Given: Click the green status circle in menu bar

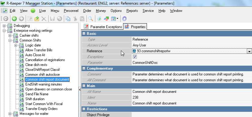Looking at the screenshot, I should 33,11.
